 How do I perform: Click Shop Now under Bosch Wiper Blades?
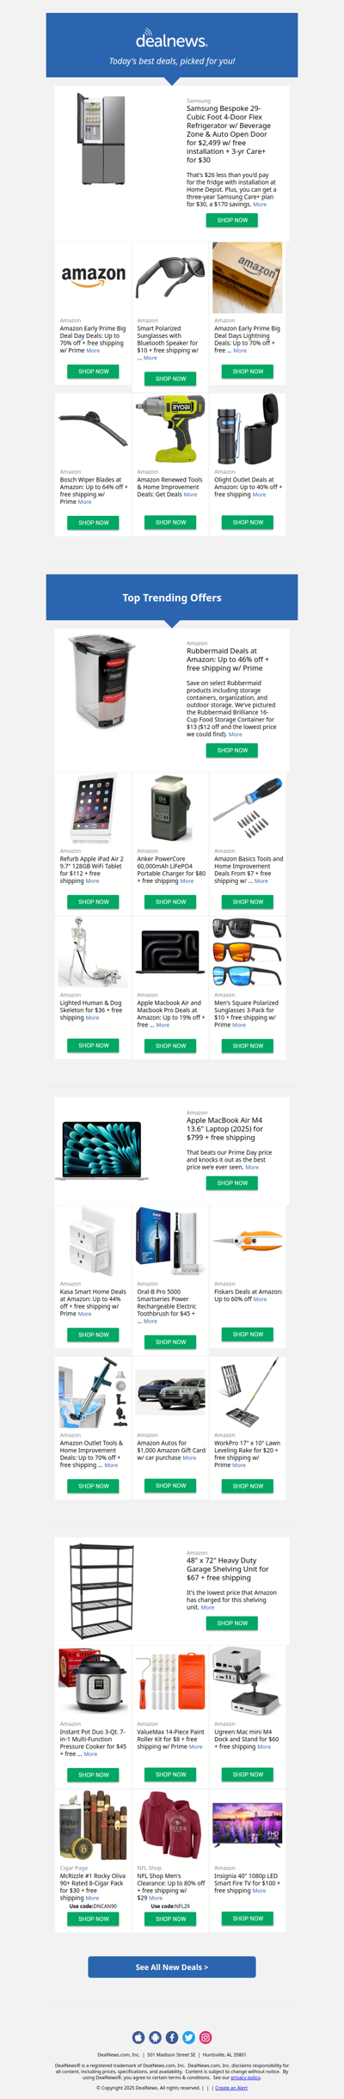coord(94,523)
